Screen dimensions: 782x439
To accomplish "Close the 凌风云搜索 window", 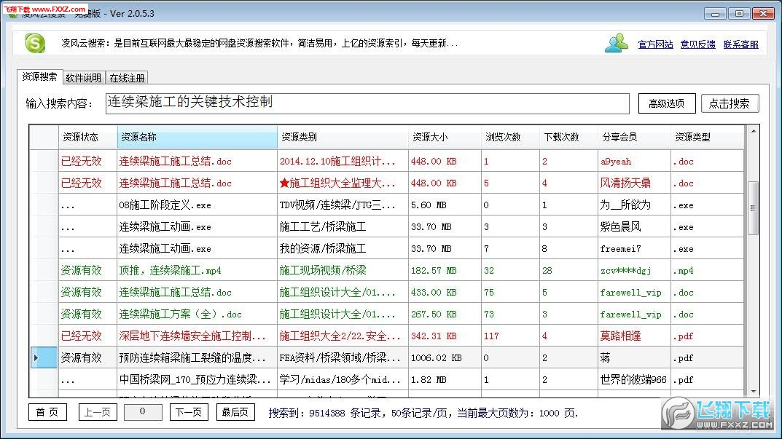I will (763, 13).
